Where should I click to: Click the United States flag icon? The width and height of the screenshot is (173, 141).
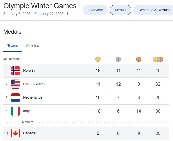coord(16,84)
